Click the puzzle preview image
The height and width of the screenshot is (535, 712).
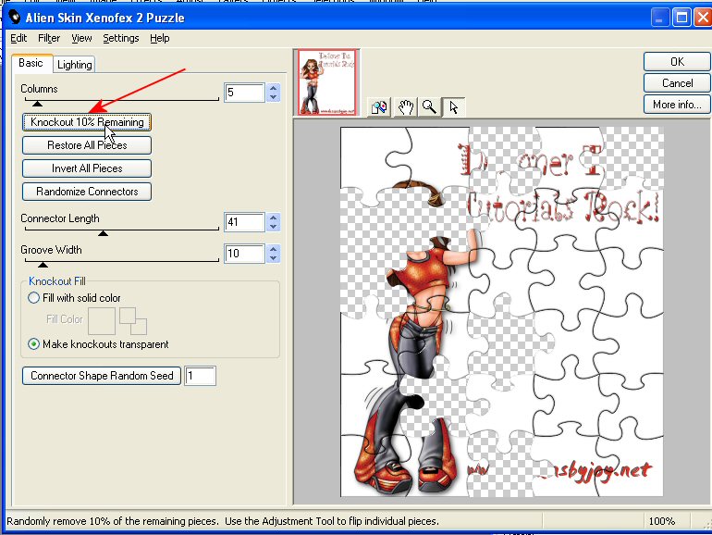pos(502,312)
